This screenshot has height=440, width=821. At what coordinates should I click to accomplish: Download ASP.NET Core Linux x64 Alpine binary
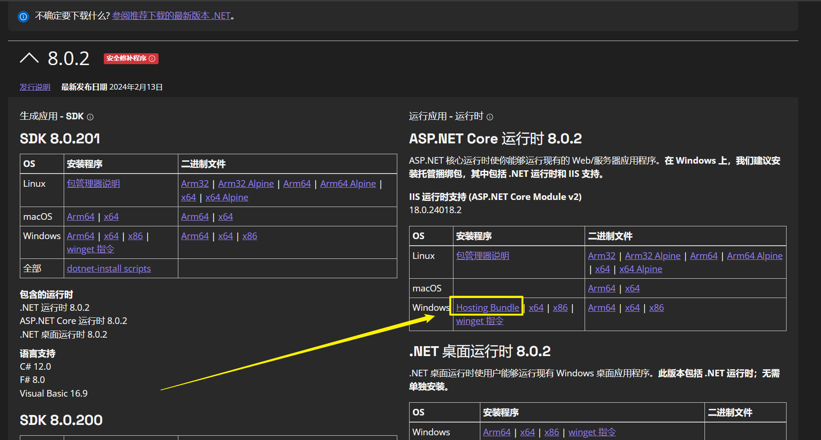(x=641, y=269)
